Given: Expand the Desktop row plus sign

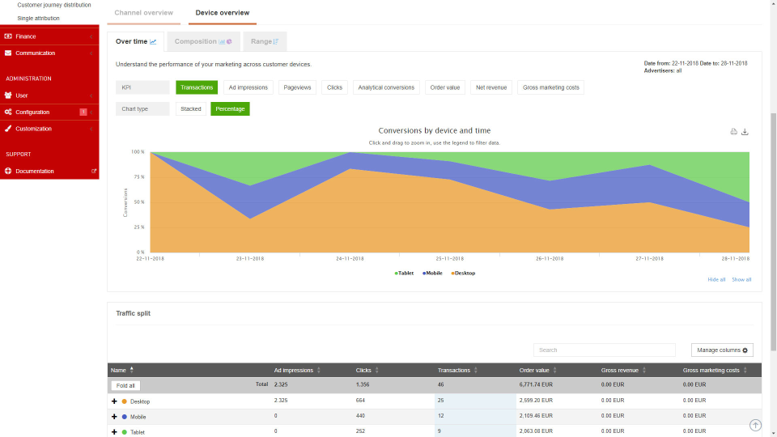Looking at the screenshot, I should (x=114, y=401).
